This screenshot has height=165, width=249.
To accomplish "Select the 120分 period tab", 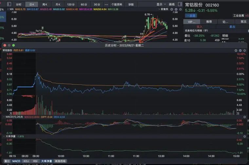I will (71, 5).
